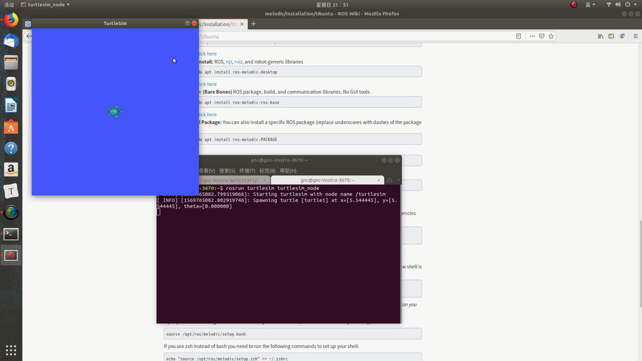Click the clock in the top bar
The height and width of the screenshot is (361, 642).
[332, 5]
